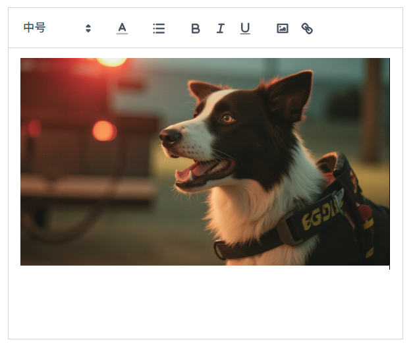This screenshot has height=346, width=415.
Task: Toggle bold formatting
Action: point(196,28)
